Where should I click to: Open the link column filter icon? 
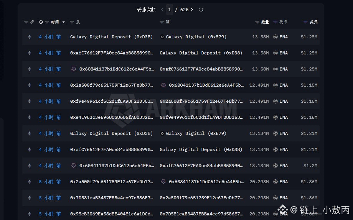[26, 22]
